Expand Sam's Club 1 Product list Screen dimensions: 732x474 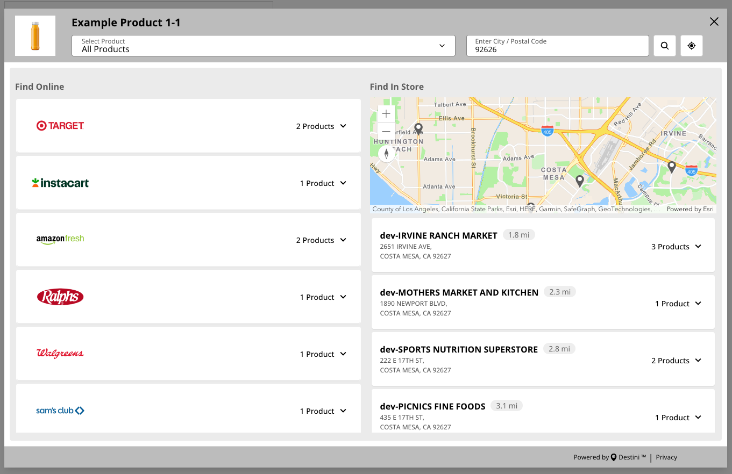(323, 411)
